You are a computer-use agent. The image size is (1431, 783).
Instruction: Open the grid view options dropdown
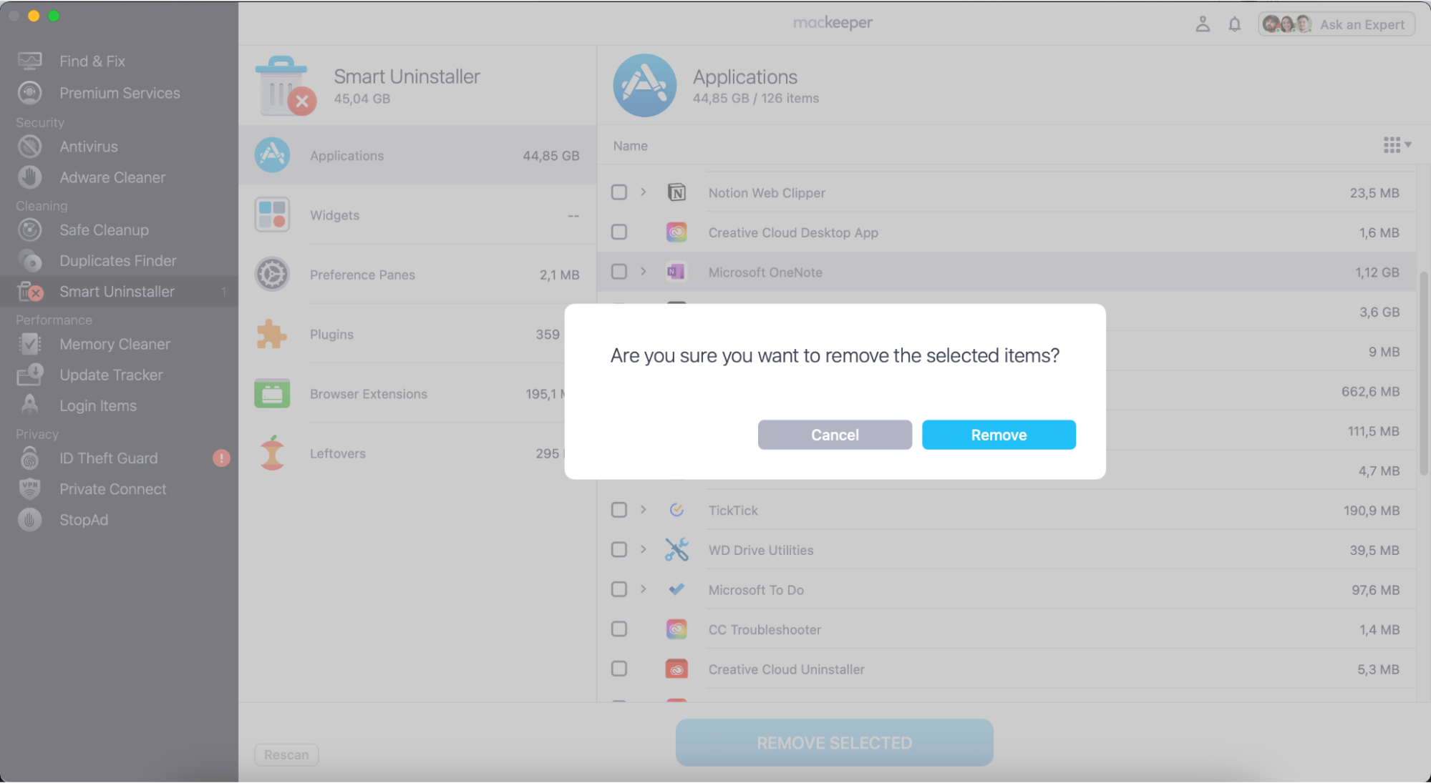(1397, 145)
